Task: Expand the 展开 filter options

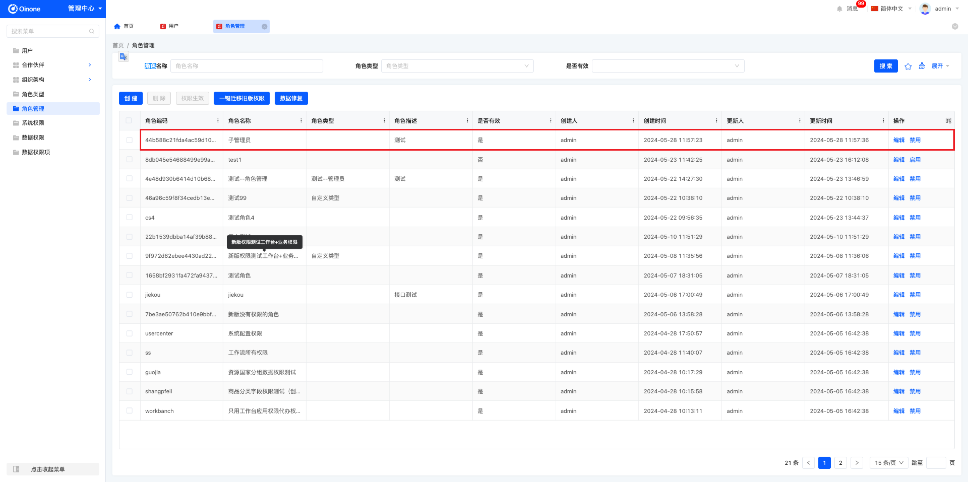Action: click(940, 66)
